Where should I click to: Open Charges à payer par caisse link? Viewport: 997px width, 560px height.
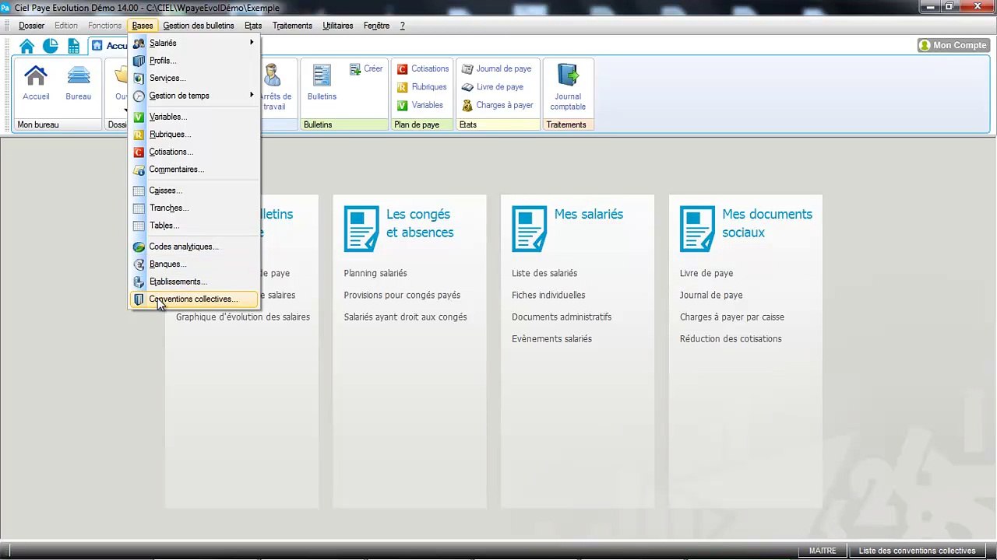tap(732, 317)
